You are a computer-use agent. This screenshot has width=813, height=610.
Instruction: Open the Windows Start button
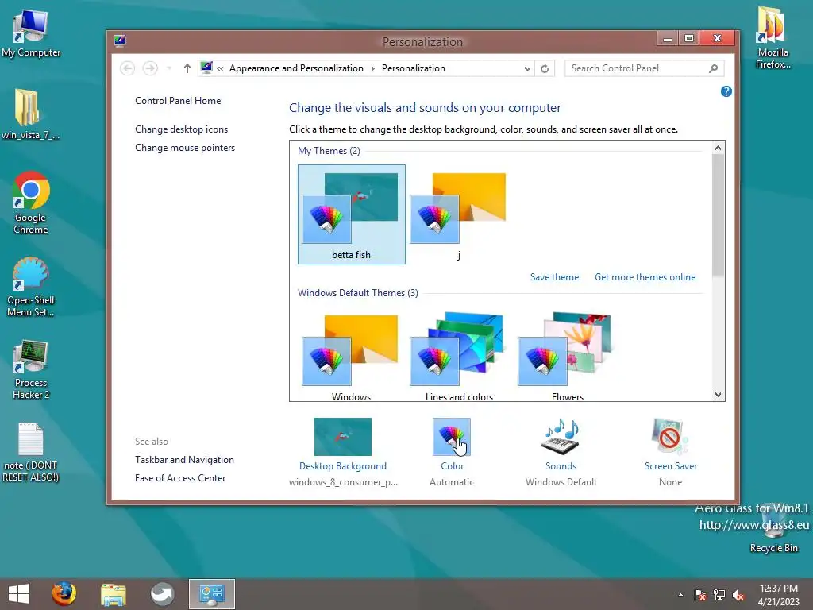pos(19,594)
